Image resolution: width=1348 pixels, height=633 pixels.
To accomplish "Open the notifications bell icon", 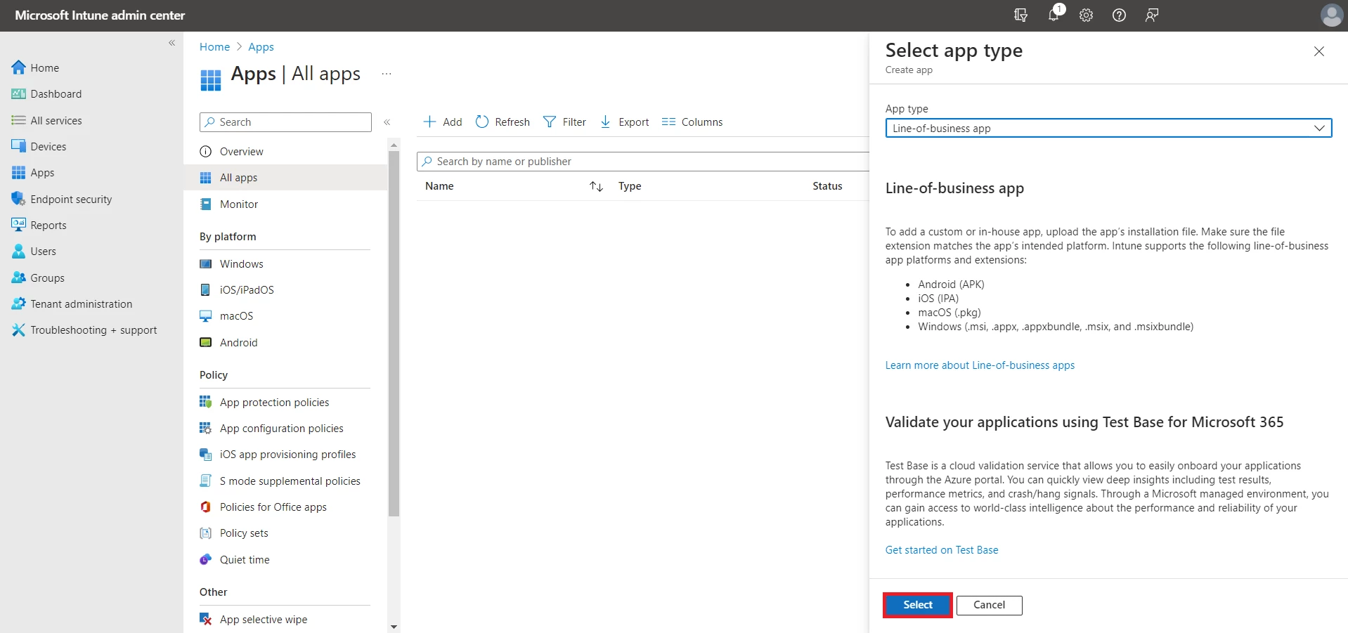I will (1054, 15).
